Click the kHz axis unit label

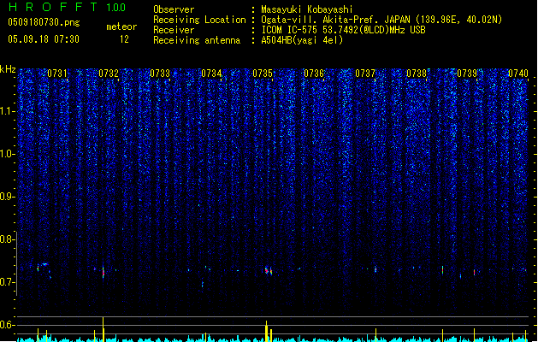pos(8,69)
